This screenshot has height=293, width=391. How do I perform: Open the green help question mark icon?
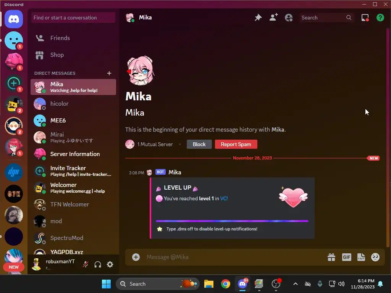pyautogui.click(x=380, y=18)
